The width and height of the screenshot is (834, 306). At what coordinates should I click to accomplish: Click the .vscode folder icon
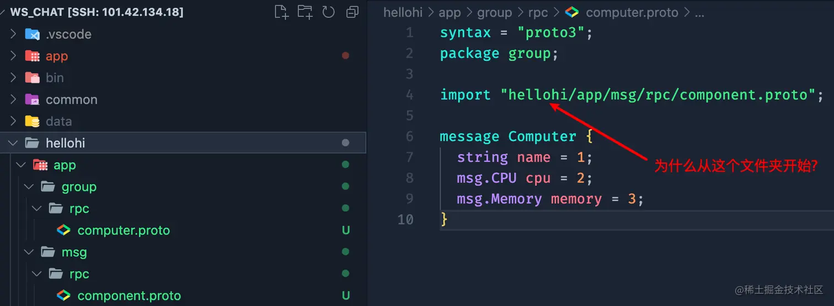click(33, 34)
